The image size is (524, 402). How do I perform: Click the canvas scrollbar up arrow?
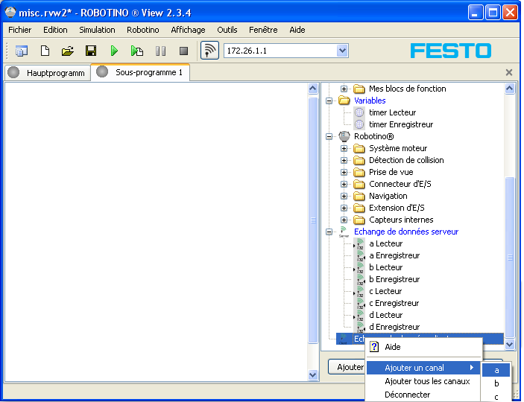tap(313, 89)
